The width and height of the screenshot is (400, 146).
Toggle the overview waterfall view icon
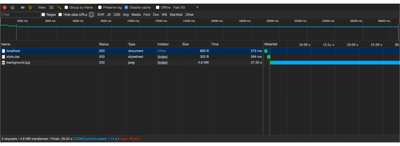[x=59, y=7]
